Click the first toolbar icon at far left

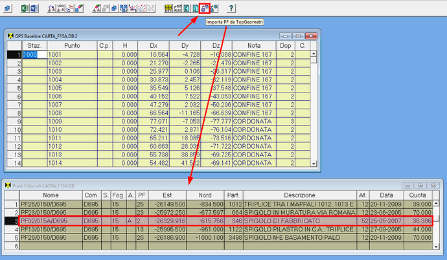tap(8, 8)
